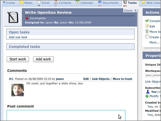This screenshot has width=161, height=121.
Task: Click the clipboard task icon
Action: (x=13, y=17)
